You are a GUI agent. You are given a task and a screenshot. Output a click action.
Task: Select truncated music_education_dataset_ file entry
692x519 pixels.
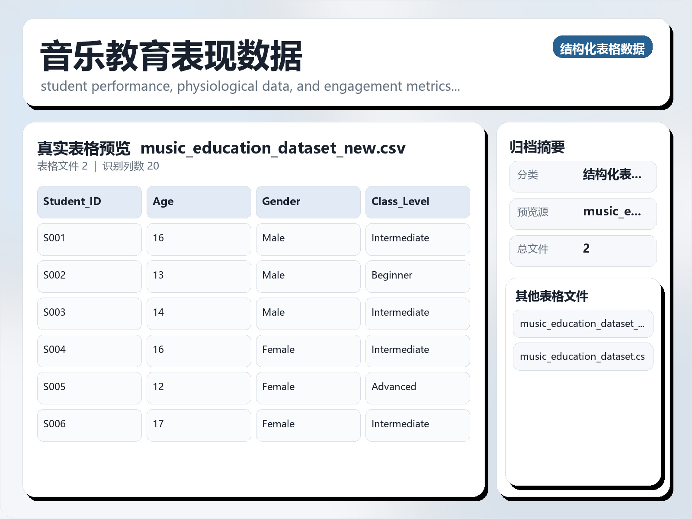click(583, 324)
